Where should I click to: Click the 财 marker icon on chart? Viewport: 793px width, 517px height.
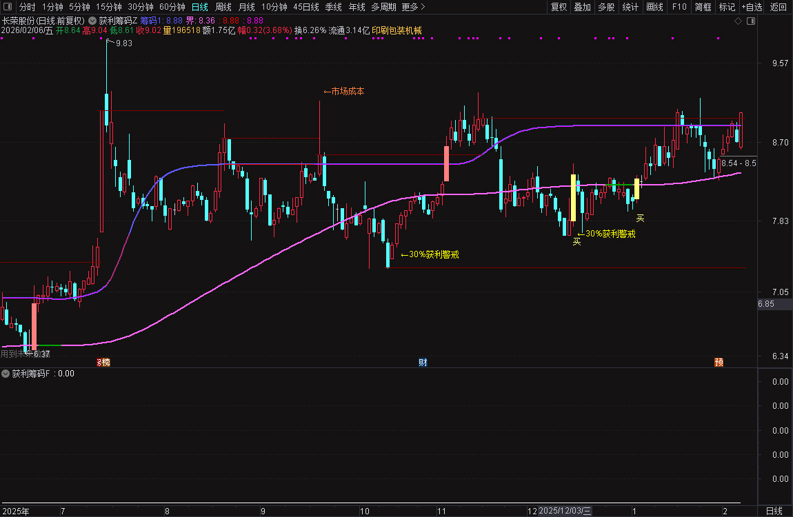(422, 362)
